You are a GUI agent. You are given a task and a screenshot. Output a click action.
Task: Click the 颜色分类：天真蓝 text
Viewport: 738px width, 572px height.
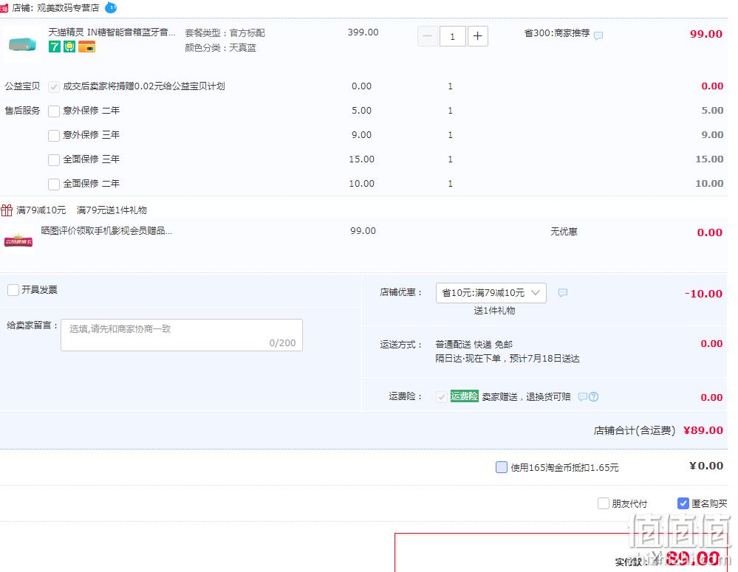coord(220,48)
